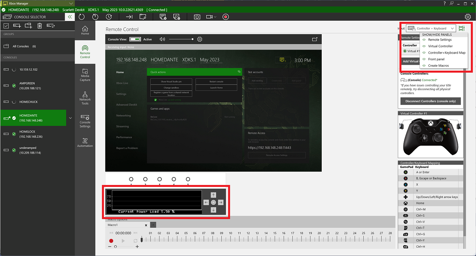Collapse the Console Selector panel
The width and height of the screenshot is (476, 256).
(69, 17)
